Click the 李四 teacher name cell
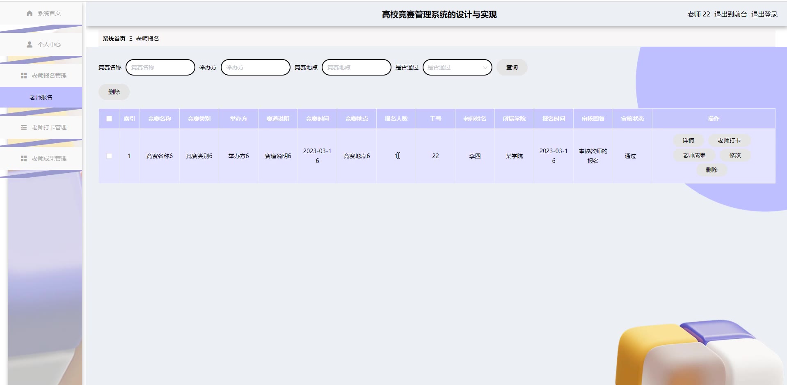The height and width of the screenshot is (385, 787). click(x=475, y=156)
